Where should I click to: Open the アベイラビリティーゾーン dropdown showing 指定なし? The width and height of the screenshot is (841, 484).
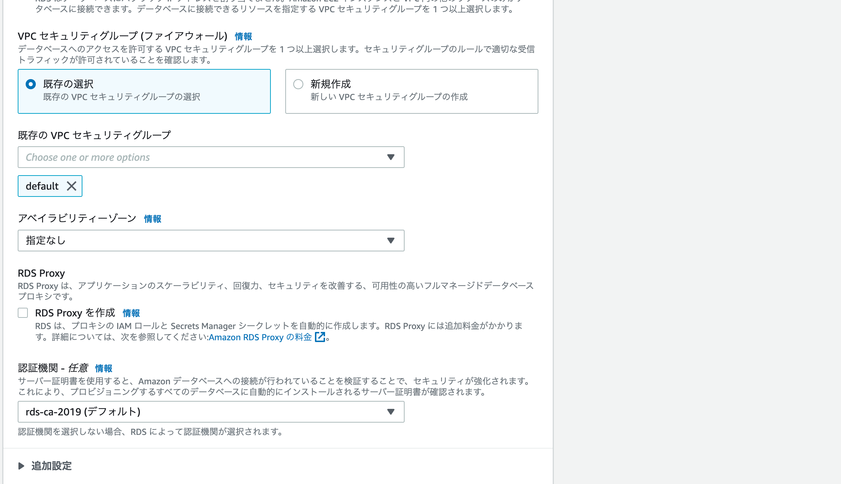tap(211, 240)
